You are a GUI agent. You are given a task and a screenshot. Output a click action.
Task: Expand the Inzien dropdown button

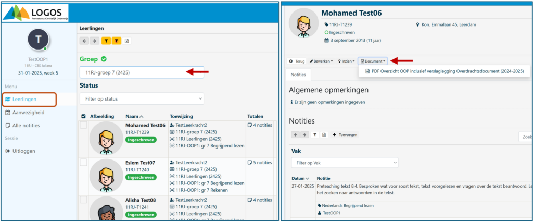[346, 61]
